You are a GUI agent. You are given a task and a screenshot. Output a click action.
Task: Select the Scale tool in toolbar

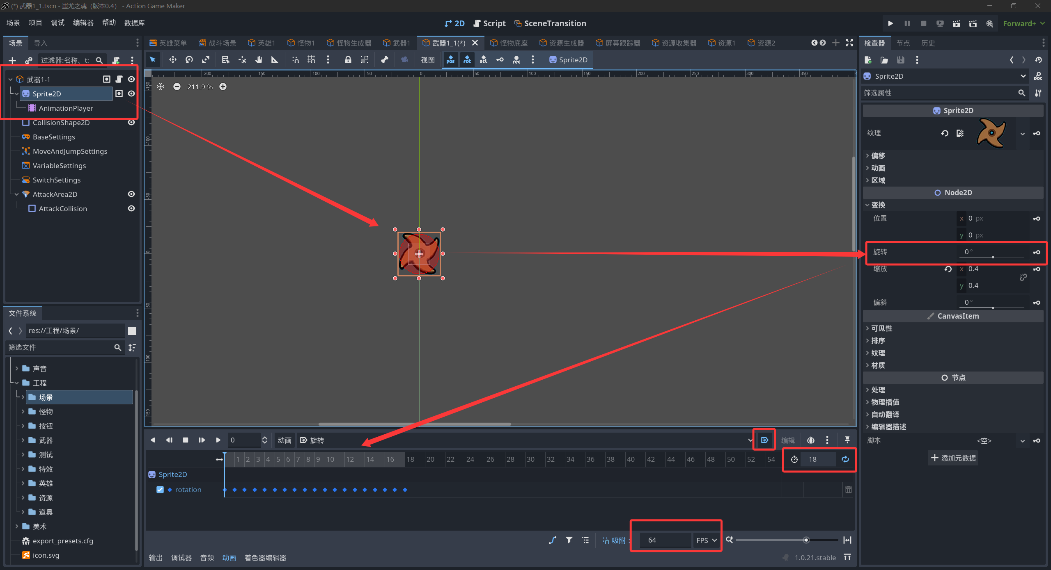[206, 60]
